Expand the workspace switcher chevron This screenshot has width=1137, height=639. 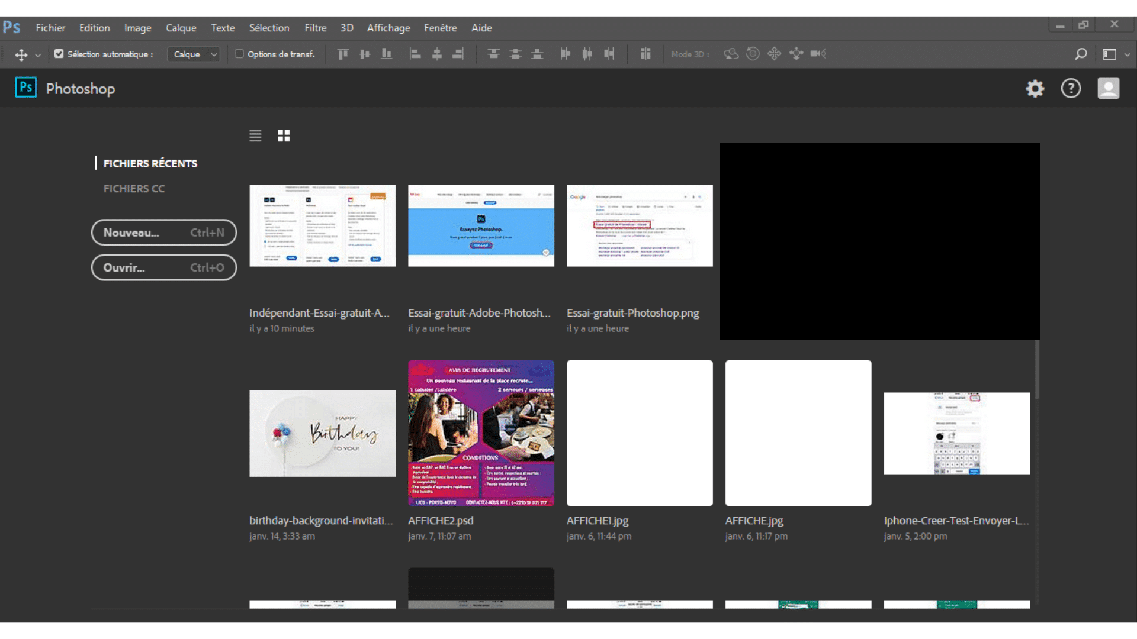click(x=1127, y=54)
